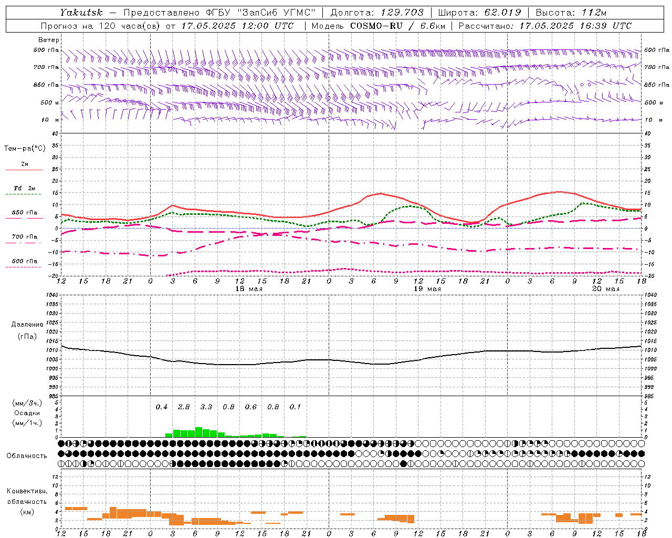Click the 'Модель COSMO-RU / 6.6км' text
The image size is (672, 538).
378,26
